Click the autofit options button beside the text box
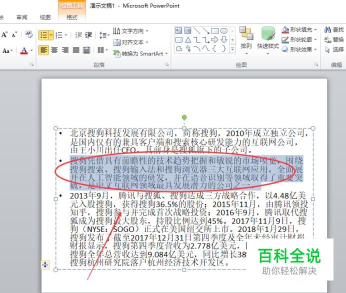Screen dimensions: 346x293 click(45, 264)
